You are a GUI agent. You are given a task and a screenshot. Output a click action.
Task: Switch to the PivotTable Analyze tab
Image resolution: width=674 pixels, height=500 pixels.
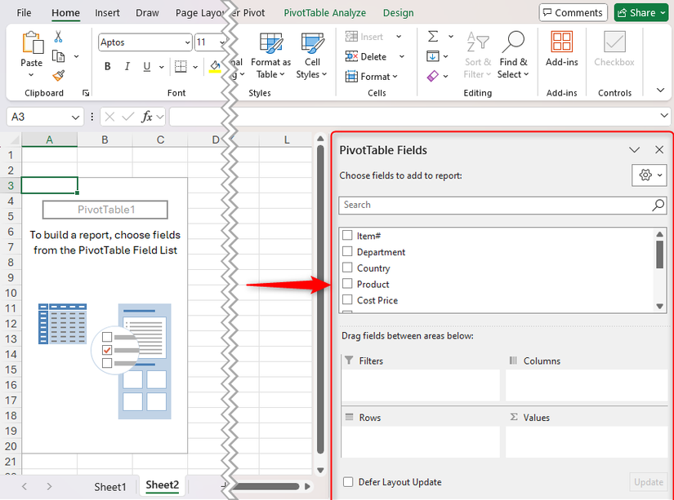pos(324,12)
